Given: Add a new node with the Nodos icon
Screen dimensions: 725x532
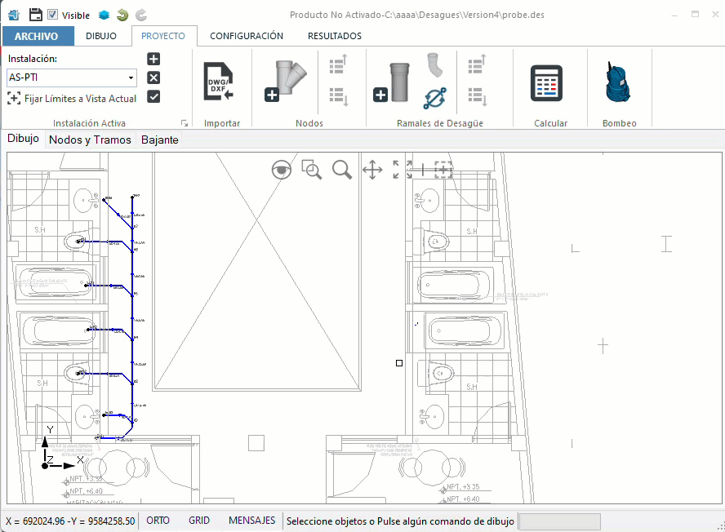Looking at the screenshot, I should coord(285,82).
